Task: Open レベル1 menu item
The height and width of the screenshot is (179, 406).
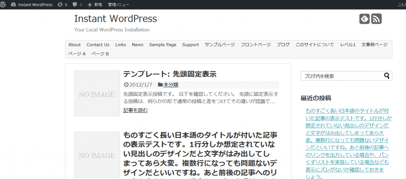Action: coord(348,45)
